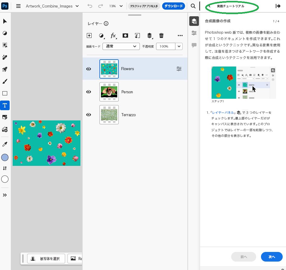The width and height of the screenshot is (286, 270).
Task: Click the partially visible image button in taskbar
Action: coord(75,259)
